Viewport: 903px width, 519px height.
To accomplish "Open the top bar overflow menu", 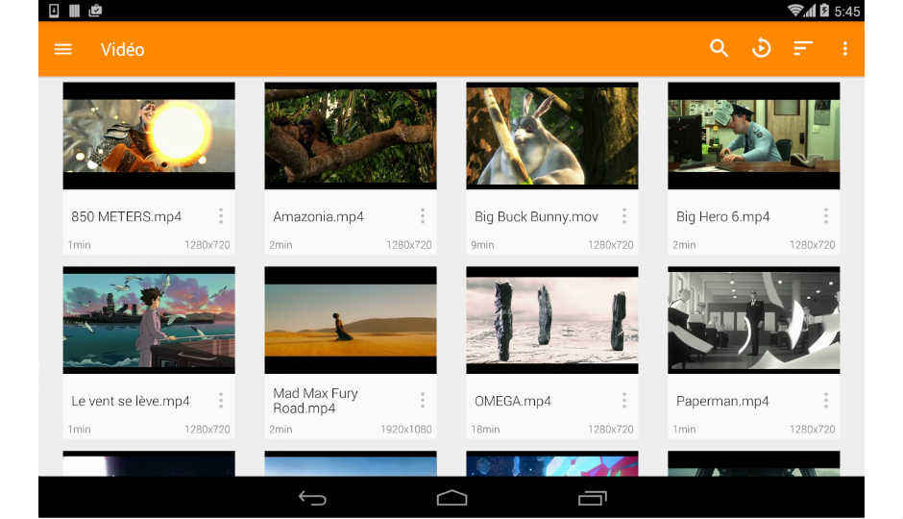I will [844, 49].
